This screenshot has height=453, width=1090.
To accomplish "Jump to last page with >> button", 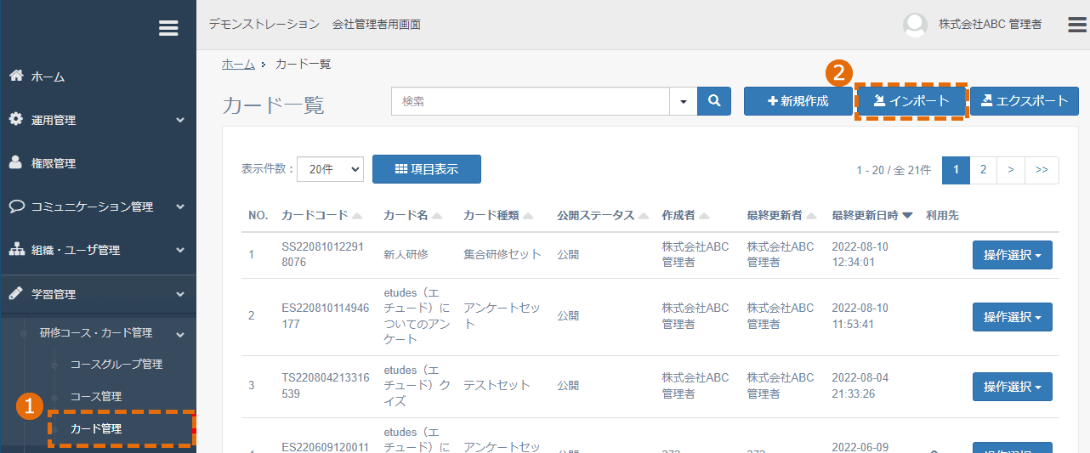I will (x=1042, y=170).
